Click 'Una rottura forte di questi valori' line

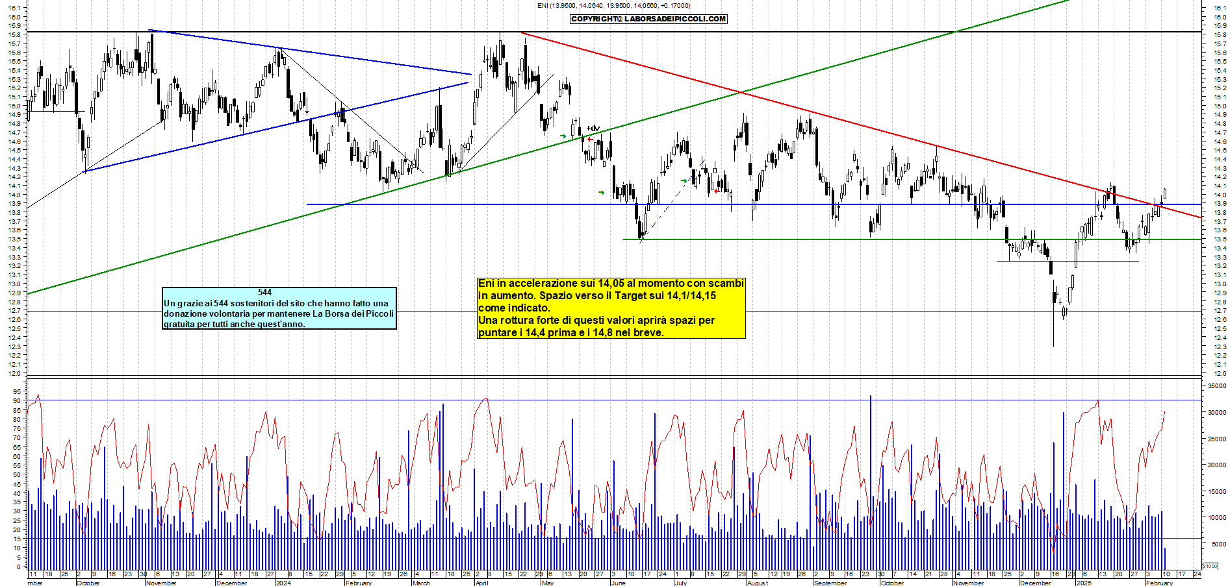tap(596, 320)
